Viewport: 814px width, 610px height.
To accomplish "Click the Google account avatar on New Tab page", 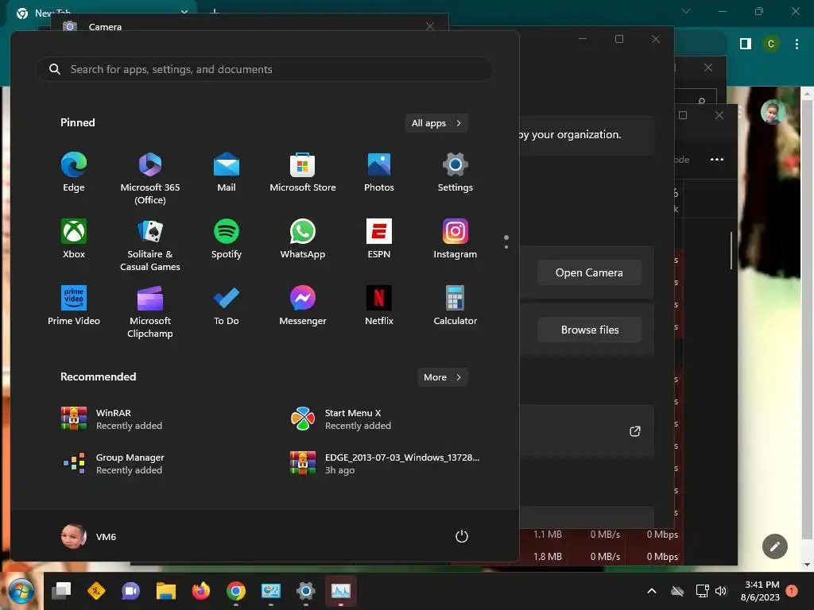I will pos(773,111).
